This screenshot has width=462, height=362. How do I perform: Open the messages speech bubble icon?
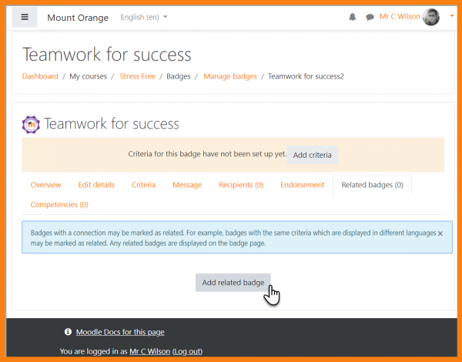coord(370,17)
